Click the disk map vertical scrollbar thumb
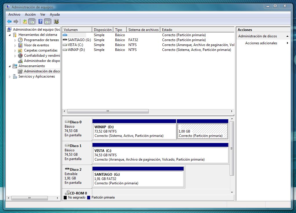The image size is (296, 213). [232, 148]
